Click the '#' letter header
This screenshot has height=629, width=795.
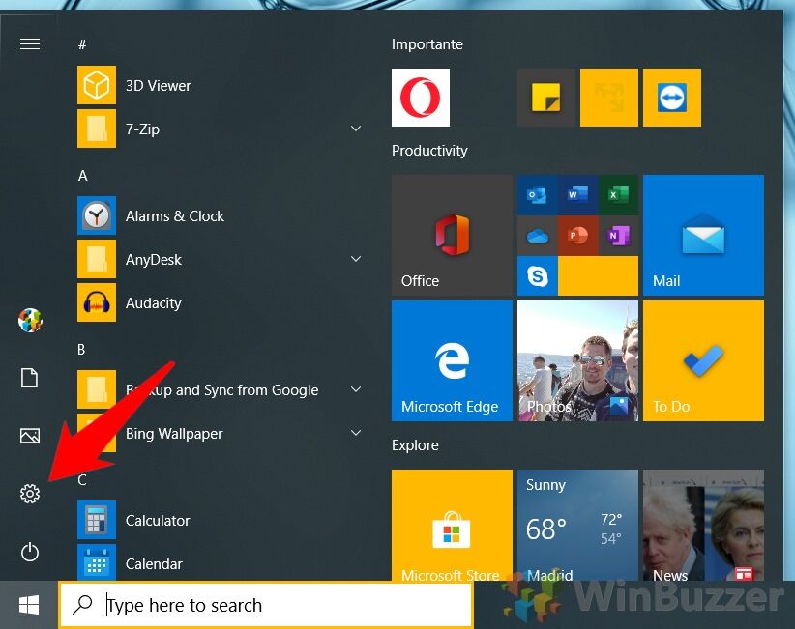click(82, 44)
